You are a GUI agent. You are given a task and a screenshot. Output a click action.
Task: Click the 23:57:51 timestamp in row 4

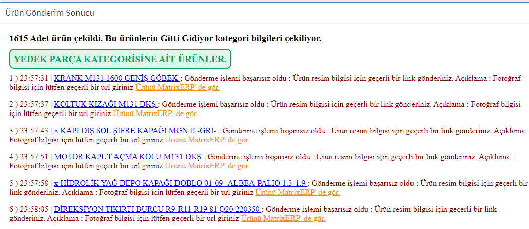pos(35,157)
